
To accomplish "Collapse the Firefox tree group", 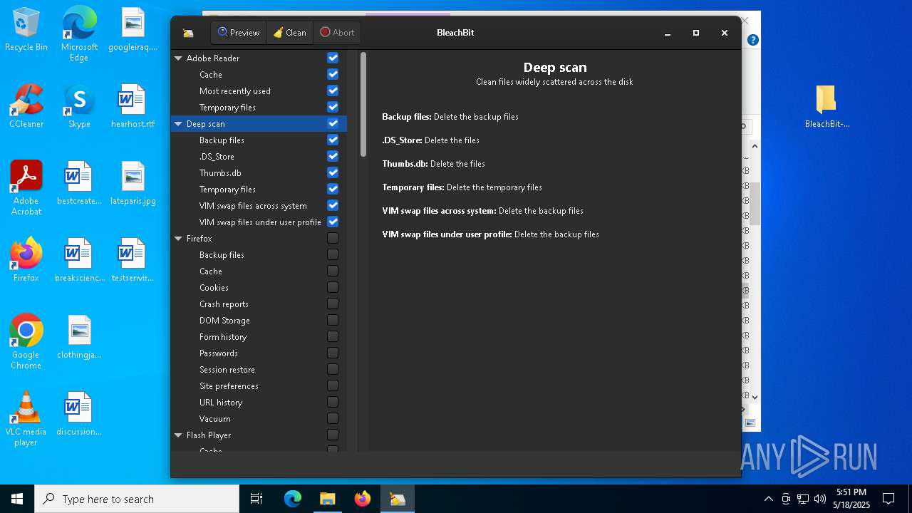I will click(178, 239).
